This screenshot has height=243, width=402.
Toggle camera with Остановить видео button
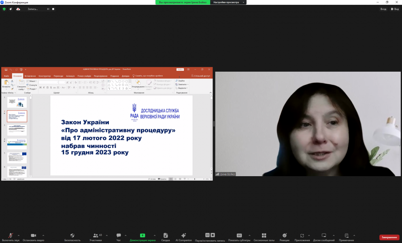point(33,236)
